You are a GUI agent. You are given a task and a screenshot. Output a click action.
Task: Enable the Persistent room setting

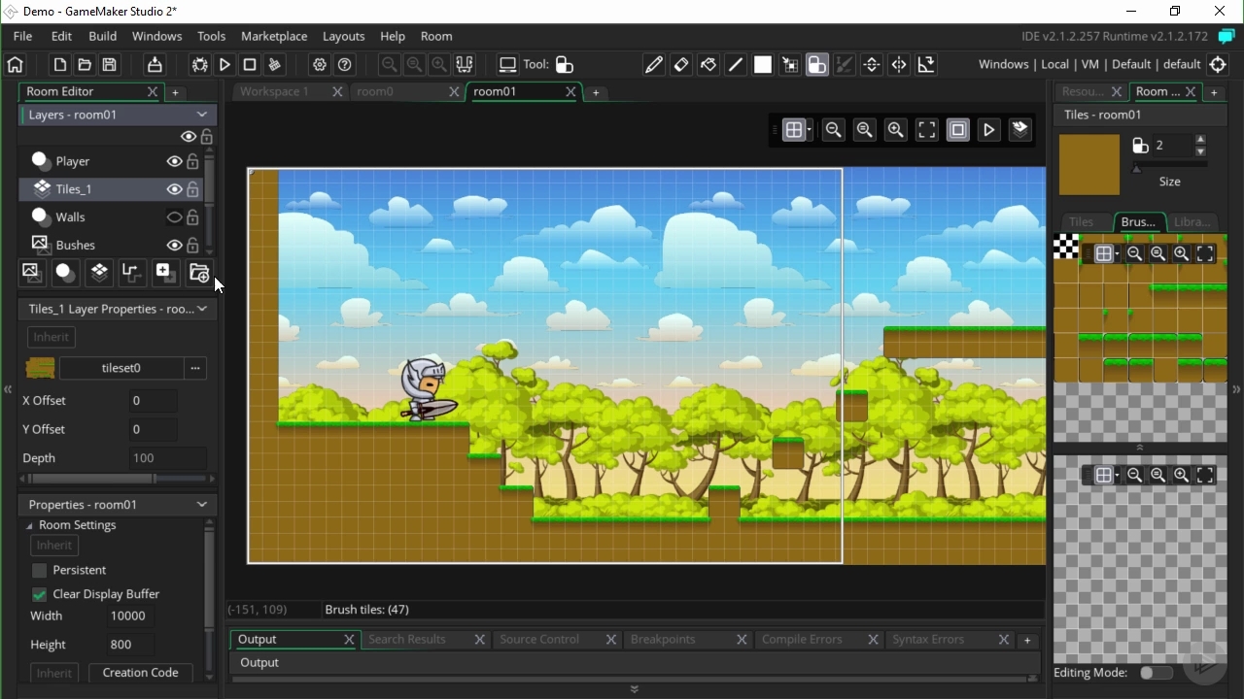coord(41,571)
